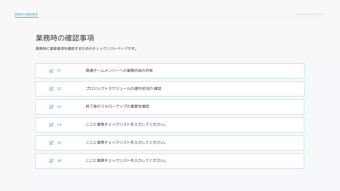Click the number label 06

59,161
